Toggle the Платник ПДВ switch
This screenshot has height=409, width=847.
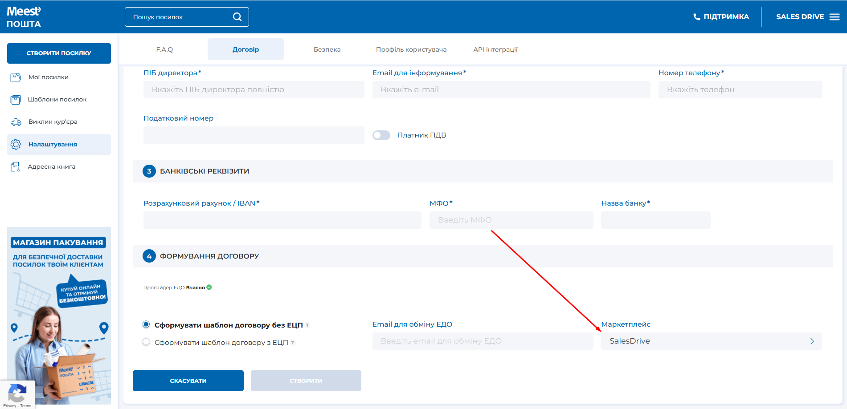coord(381,135)
